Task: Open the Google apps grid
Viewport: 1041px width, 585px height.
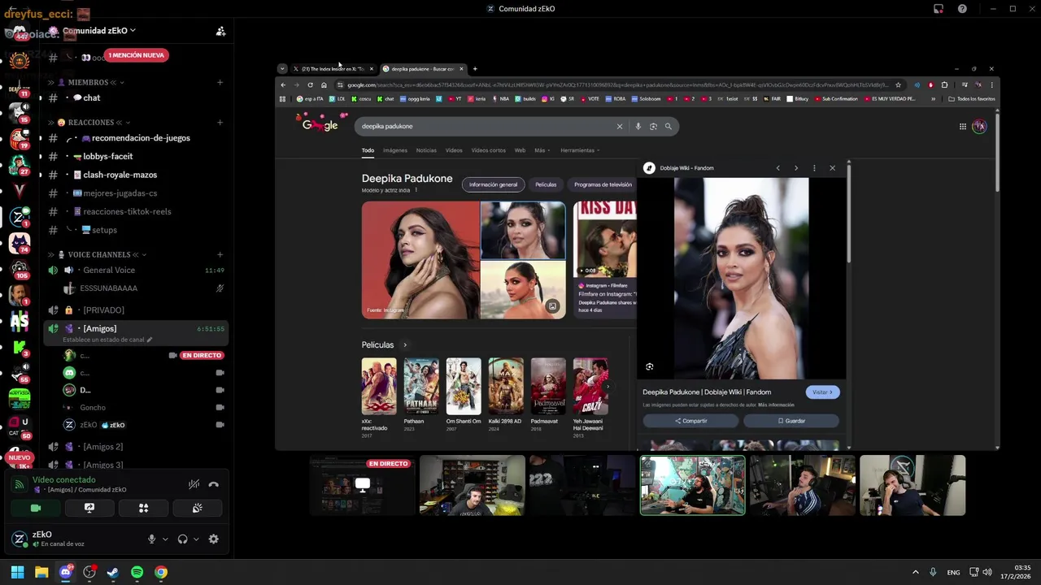Action: pos(962,126)
